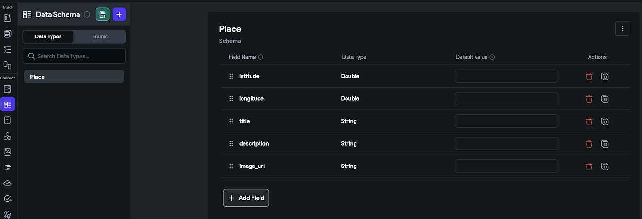Click the latitude default value input
Viewport: 642px width, 219px height.
coord(506,76)
